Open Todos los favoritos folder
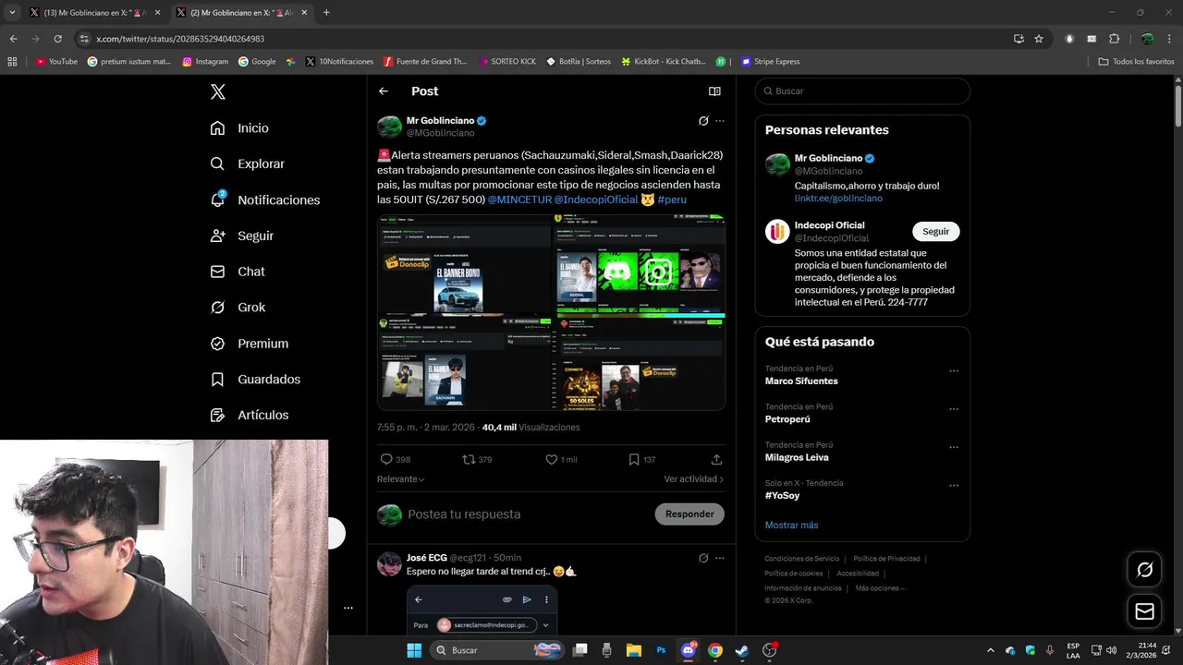Image resolution: width=1183 pixels, height=665 pixels. (1136, 62)
